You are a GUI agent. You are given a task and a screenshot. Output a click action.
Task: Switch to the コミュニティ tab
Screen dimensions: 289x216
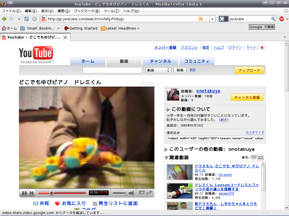[x=197, y=61]
